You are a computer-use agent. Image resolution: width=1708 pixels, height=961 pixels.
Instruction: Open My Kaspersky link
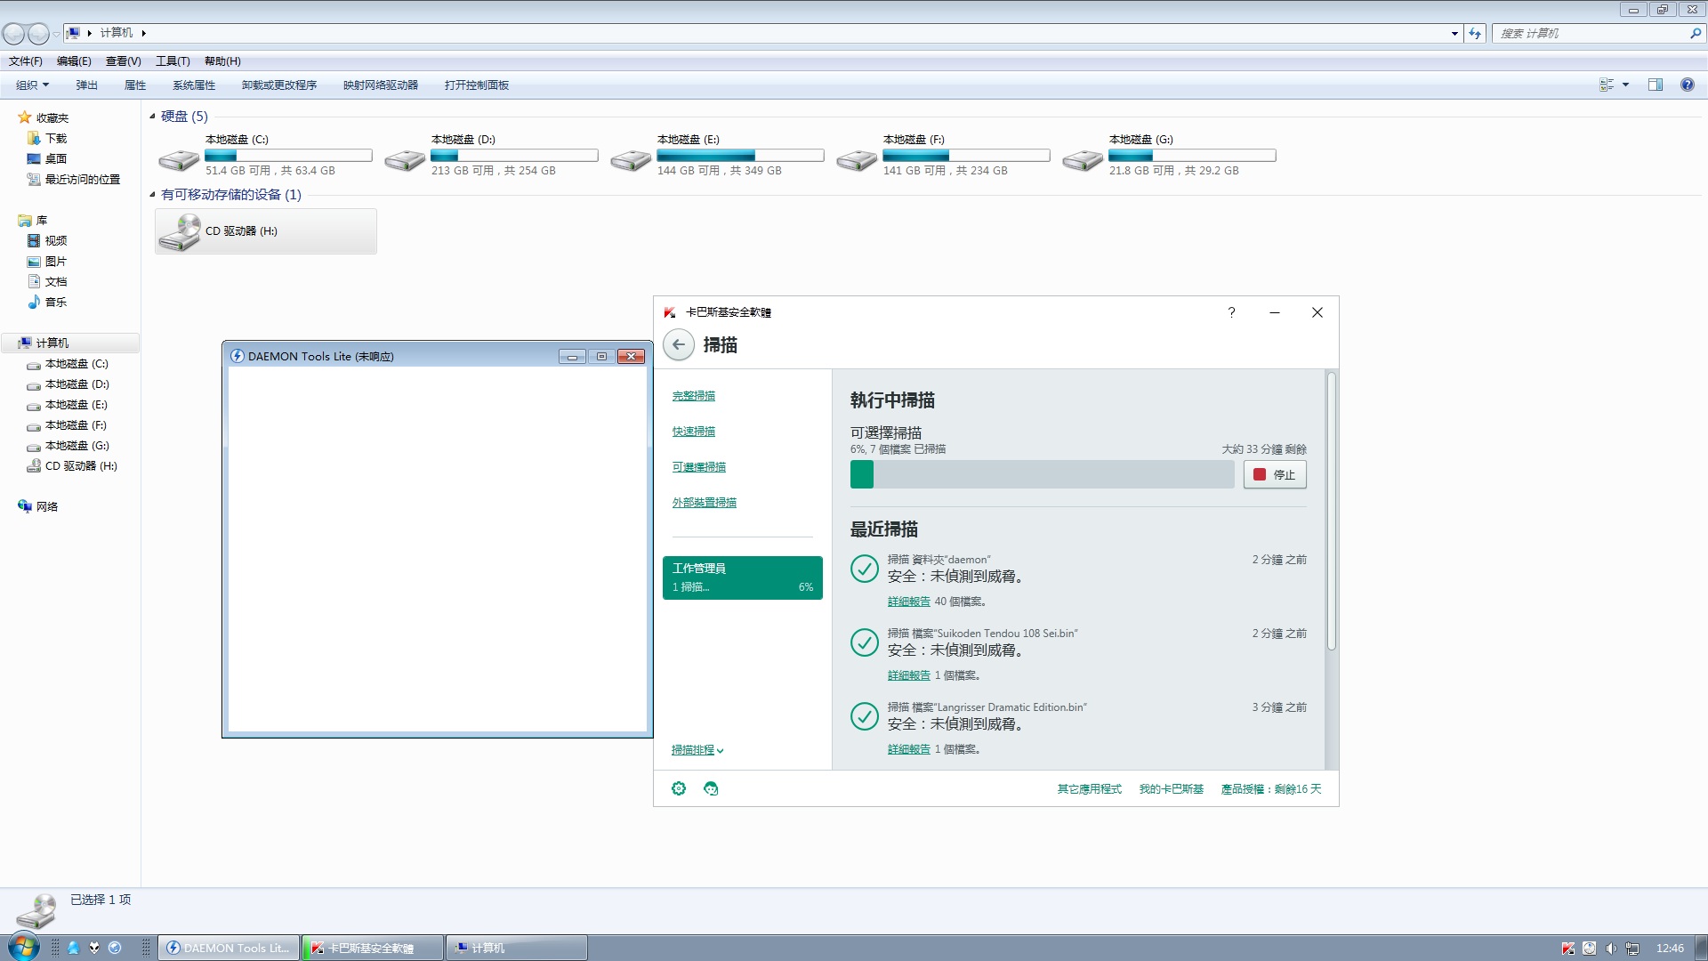coord(1172,789)
